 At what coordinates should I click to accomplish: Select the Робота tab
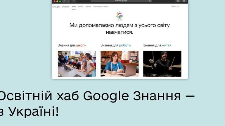pyautogui.click(x=88, y=7)
